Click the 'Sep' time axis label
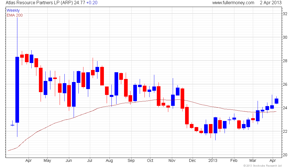308x168 pixels. pos(131,161)
